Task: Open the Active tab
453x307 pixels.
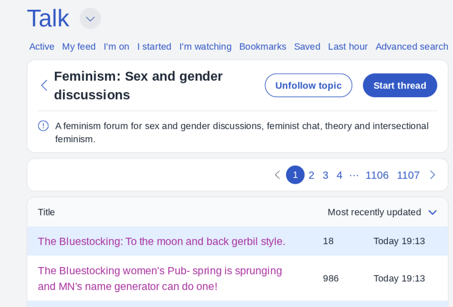Action: [41, 47]
